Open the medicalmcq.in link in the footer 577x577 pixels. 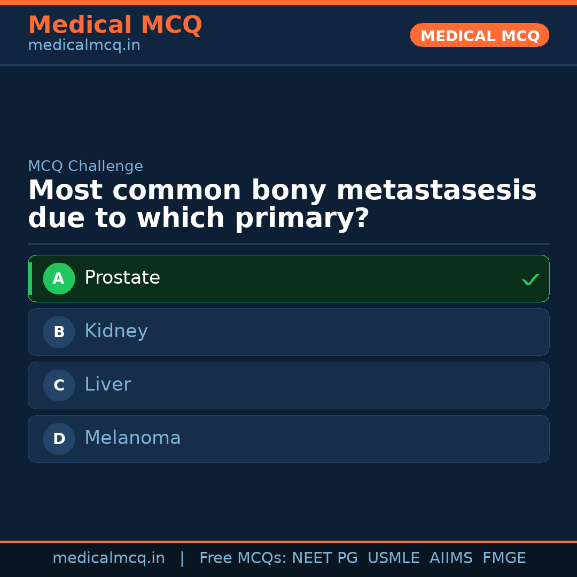pyautogui.click(x=108, y=558)
